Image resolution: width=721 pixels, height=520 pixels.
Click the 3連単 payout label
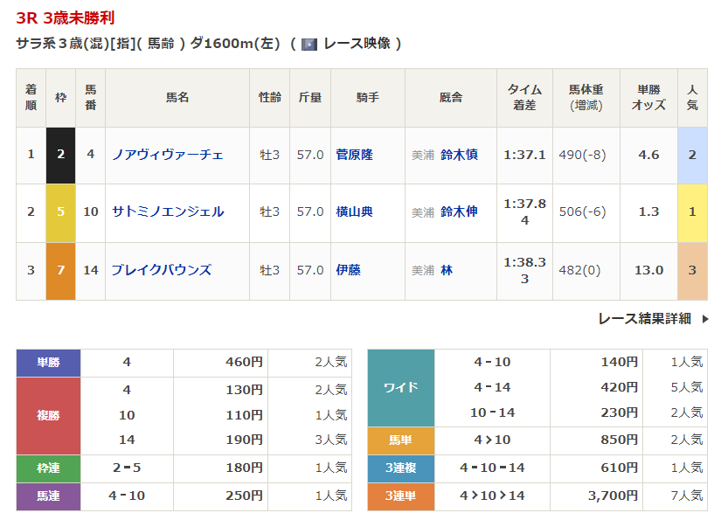click(400, 496)
